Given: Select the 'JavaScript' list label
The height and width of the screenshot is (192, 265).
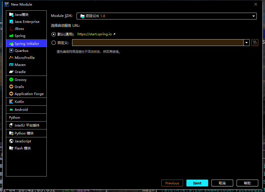Looking at the screenshot, I should (23, 141).
